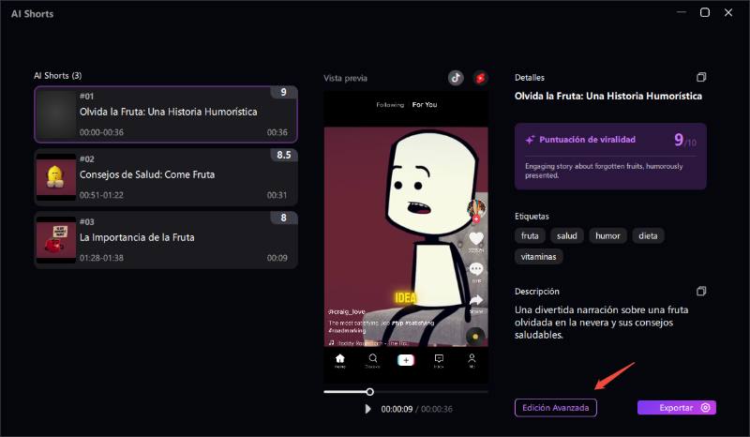750x437 pixels.
Task: Click the Exportar button
Action: [x=677, y=408]
